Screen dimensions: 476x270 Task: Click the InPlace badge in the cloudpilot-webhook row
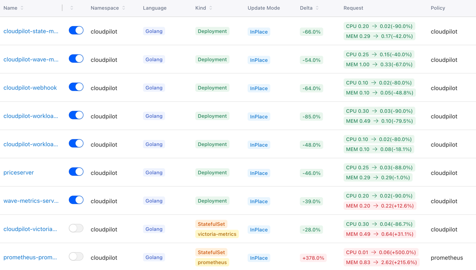(x=258, y=88)
